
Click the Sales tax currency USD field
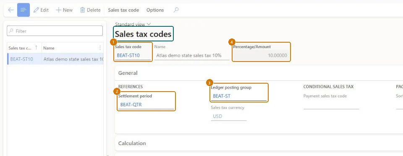click(228, 116)
